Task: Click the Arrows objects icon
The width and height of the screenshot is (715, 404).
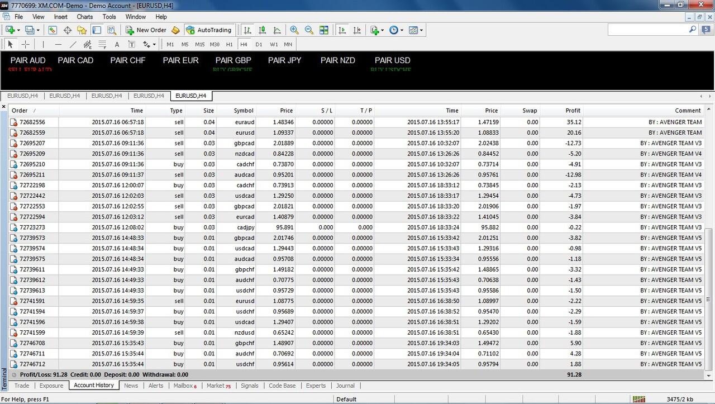Action: [146, 44]
